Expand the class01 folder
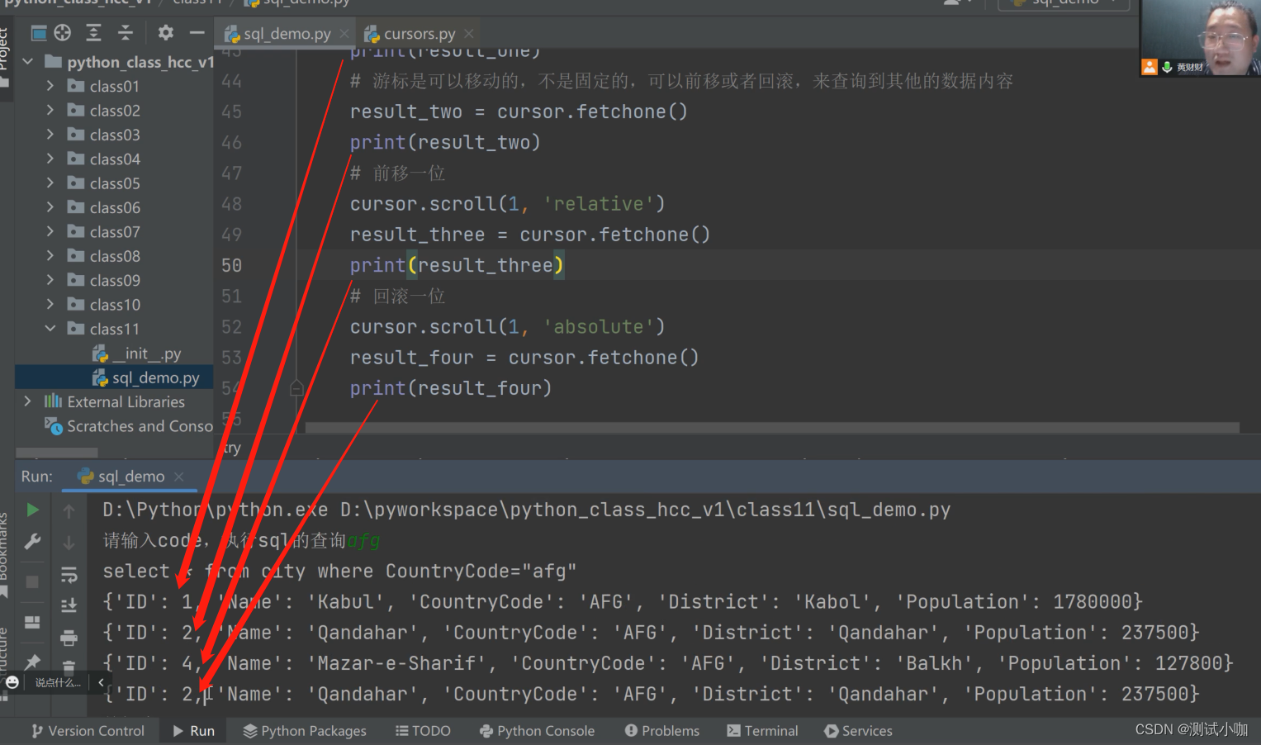 50,85
